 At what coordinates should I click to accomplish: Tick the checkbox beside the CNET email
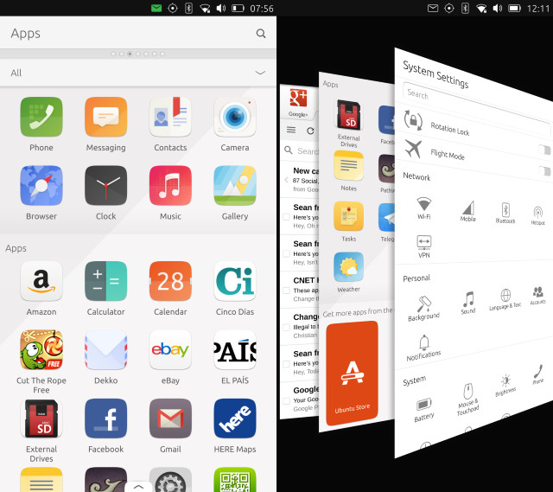[286, 291]
